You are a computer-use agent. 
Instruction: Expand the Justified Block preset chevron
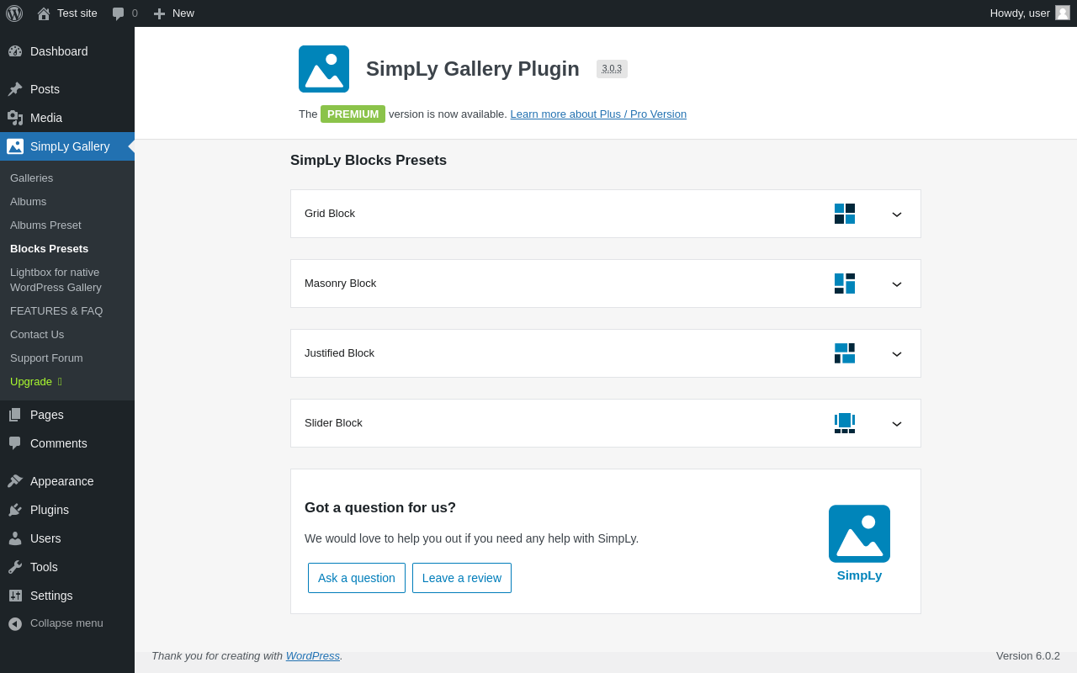coord(897,354)
